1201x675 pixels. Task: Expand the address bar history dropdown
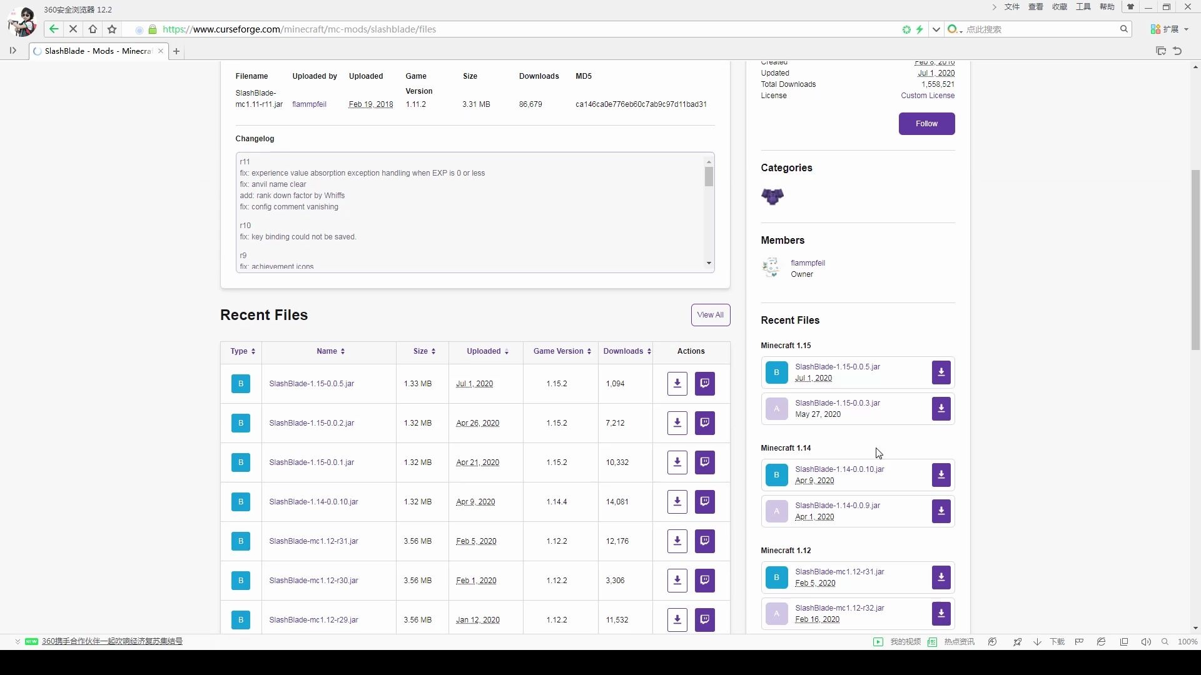pos(936,29)
